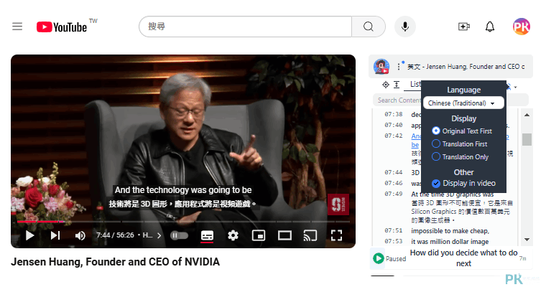The width and height of the screenshot is (546, 287).
Task: Click the auto-scroll height icon
Action: (x=397, y=85)
